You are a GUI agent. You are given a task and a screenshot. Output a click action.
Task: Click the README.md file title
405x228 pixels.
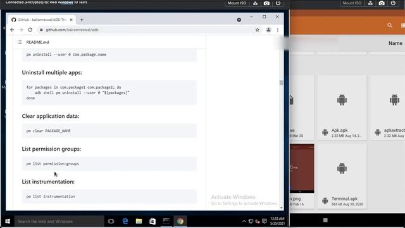pos(37,42)
